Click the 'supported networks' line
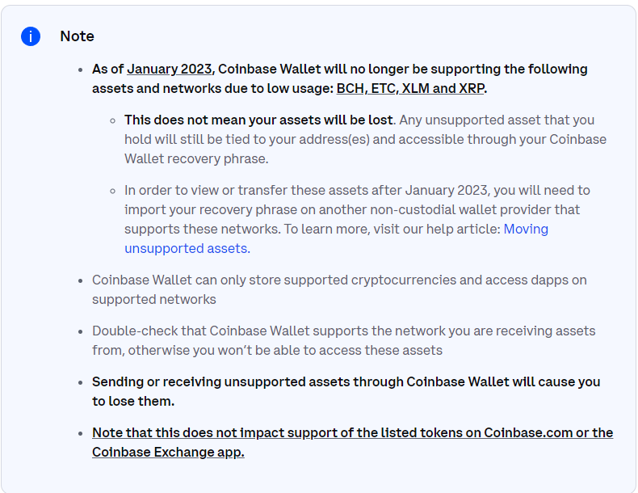Screen dimensions: 638x493 click(153, 300)
